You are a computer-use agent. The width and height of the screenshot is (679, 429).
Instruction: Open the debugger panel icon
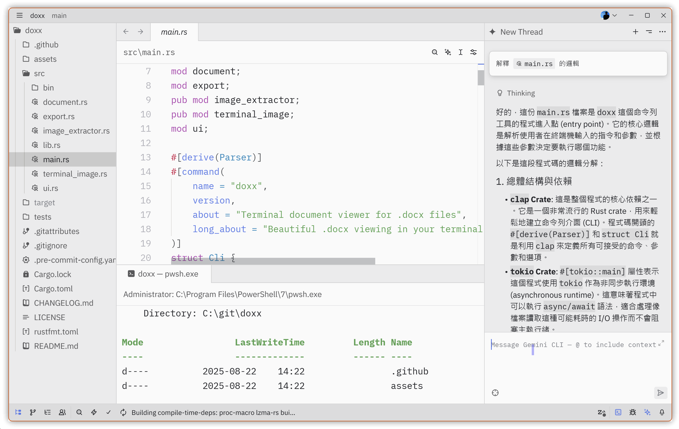click(x=632, y=412)
